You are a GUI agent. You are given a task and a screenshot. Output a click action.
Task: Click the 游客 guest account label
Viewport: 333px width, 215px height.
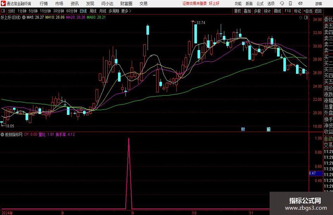(319, 4)
